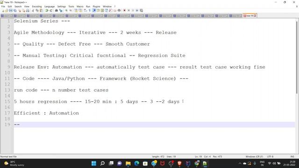Viewport: 299px width, 168px height.
Task: Open the Encoding menu
Action: pyautogui.click(x=36, y=7)
